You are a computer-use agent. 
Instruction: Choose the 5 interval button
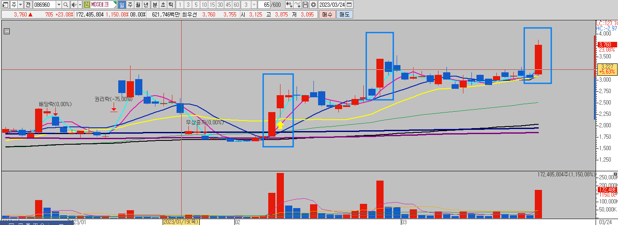coord(196,5)
